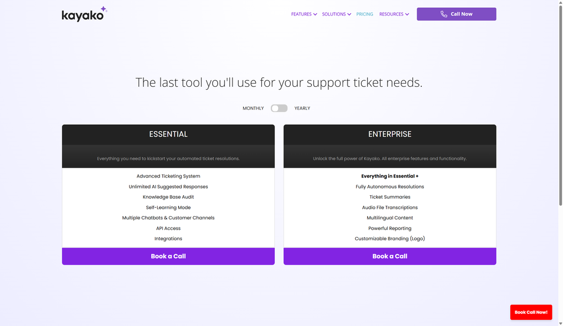Select PRICING in the navigation bar
Image resolution: width=563 pixels, height=326 pixels.
click(365, 14)
